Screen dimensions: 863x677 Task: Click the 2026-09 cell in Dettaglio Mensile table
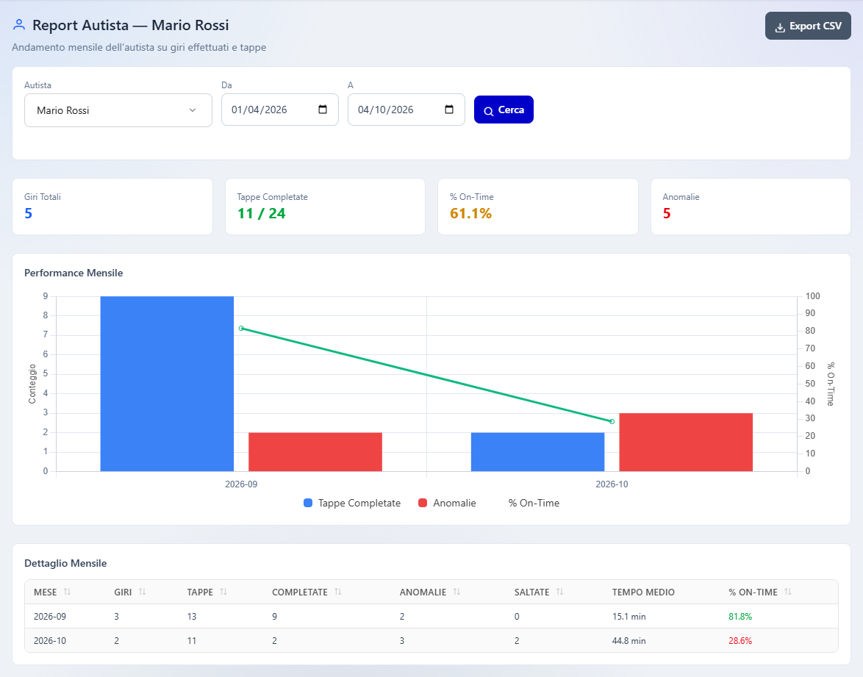click(x=50, y=617)
